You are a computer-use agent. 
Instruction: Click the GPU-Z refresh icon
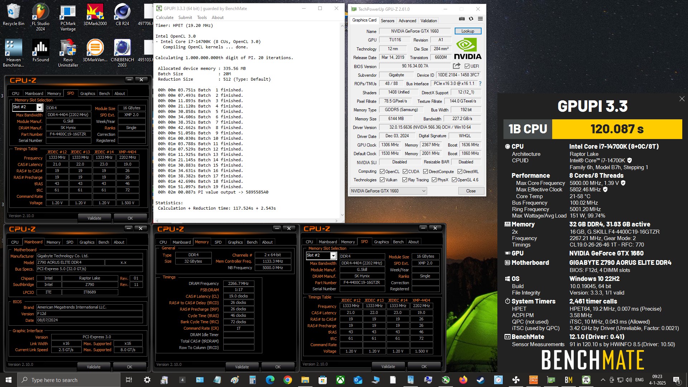(471, 19)
